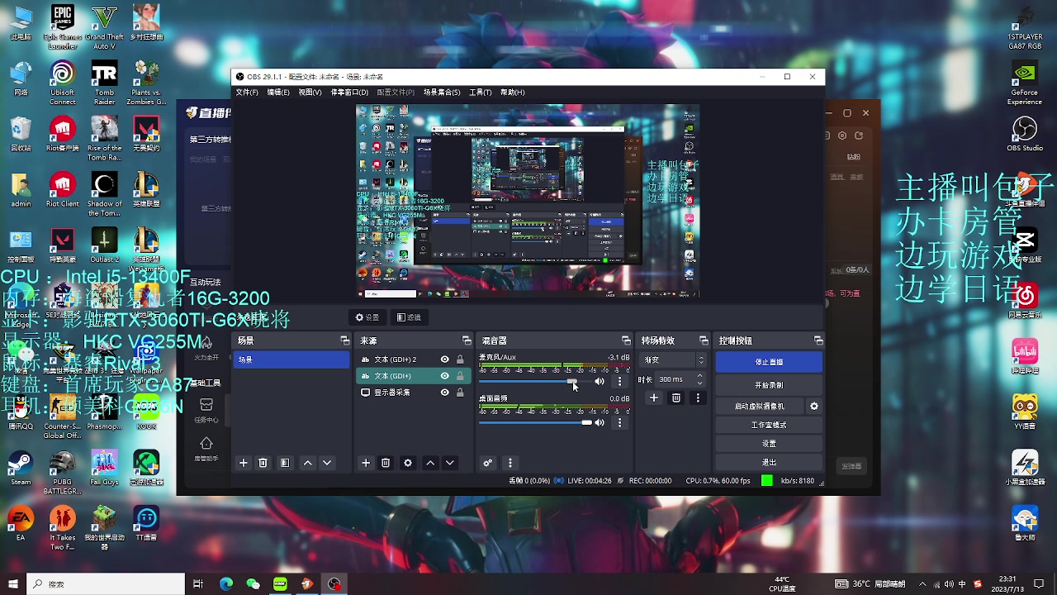Pop out the 控制按钮 dock panel icon
This screenshot has height=595, width=1057.
click(818, 340)
